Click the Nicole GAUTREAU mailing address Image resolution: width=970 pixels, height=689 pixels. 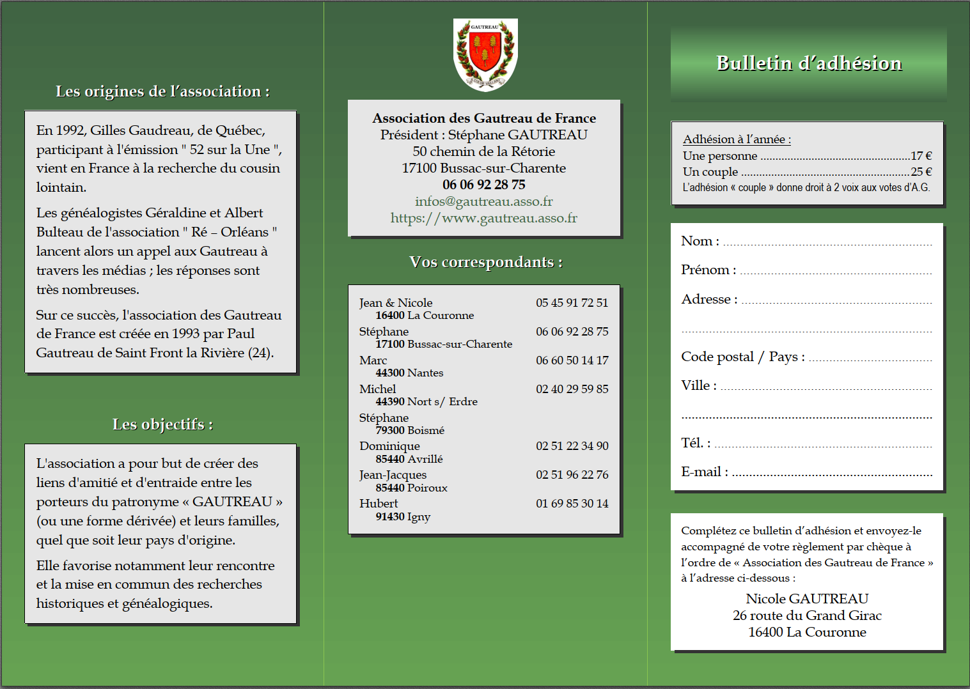807,615
